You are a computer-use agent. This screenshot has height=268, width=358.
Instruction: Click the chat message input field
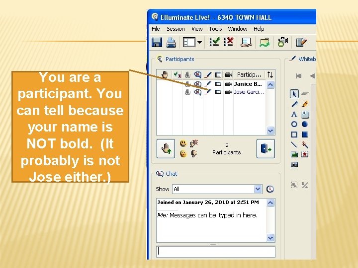pyautogui.click(x=216, y=252)
